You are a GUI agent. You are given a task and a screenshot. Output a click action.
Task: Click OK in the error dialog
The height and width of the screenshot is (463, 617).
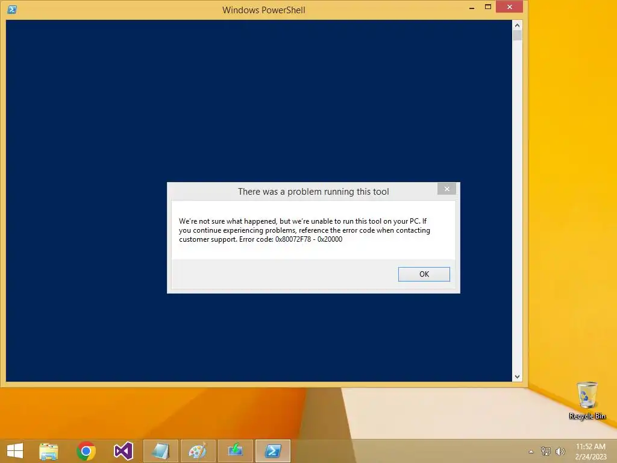point(424,274)
